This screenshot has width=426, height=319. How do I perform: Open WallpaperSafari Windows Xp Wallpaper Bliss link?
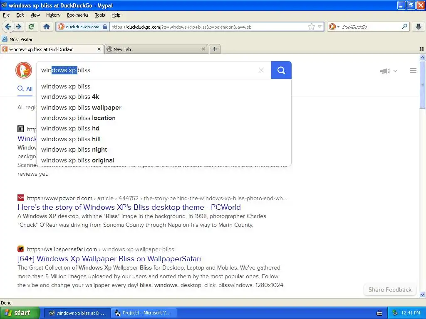pos(109,259)
